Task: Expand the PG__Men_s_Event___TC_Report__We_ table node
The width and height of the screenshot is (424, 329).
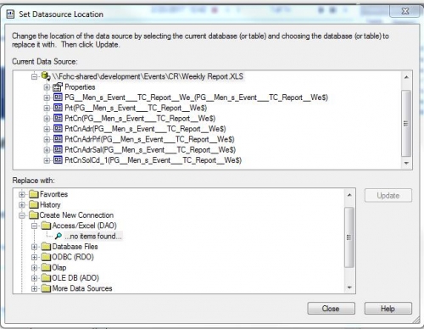Action: (x=47, y=98)
